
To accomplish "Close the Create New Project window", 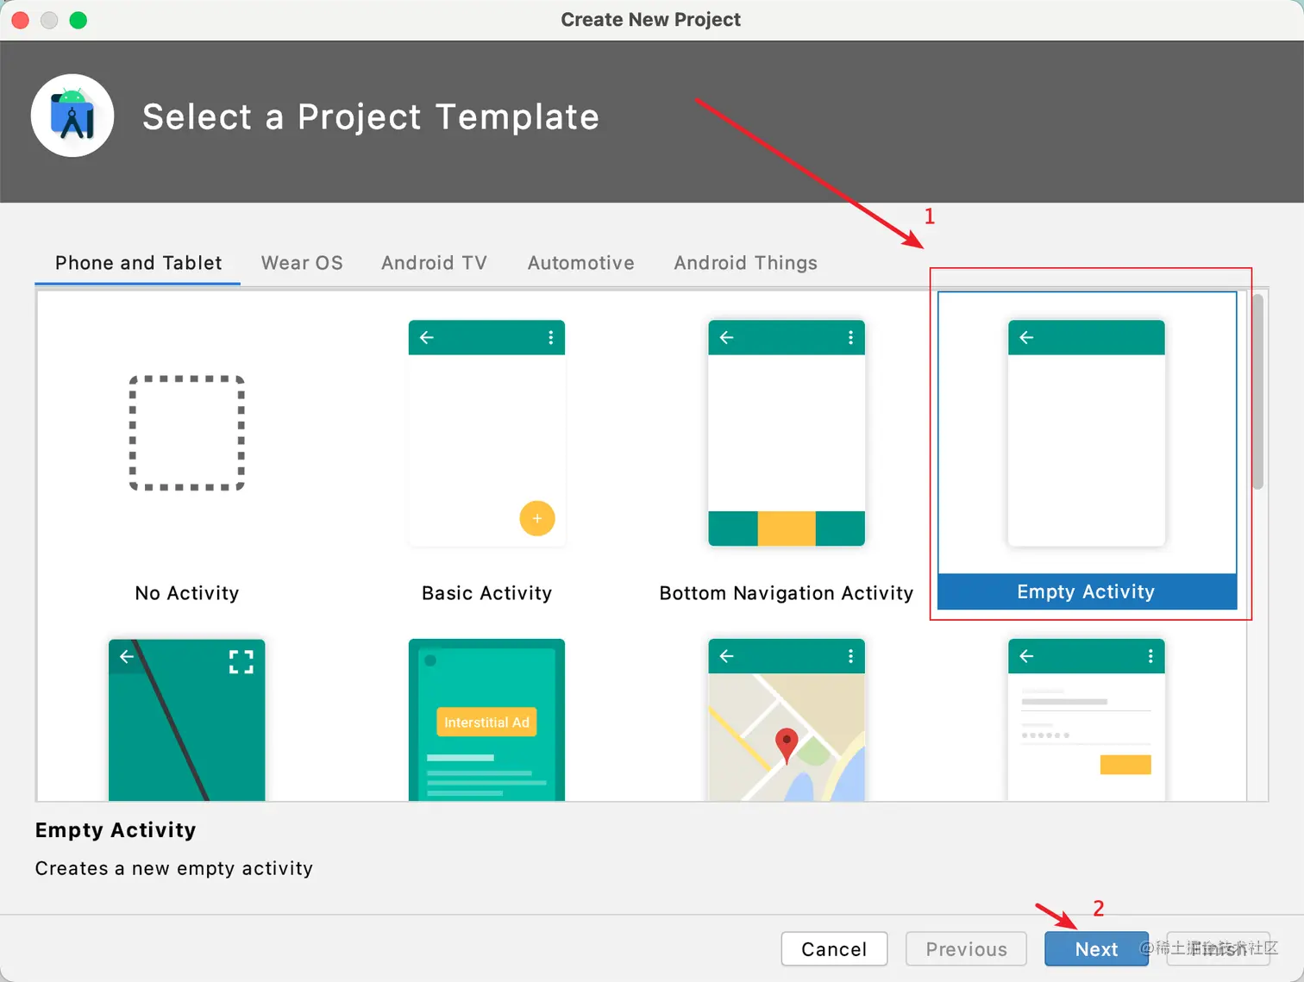I will click(21, 20).
